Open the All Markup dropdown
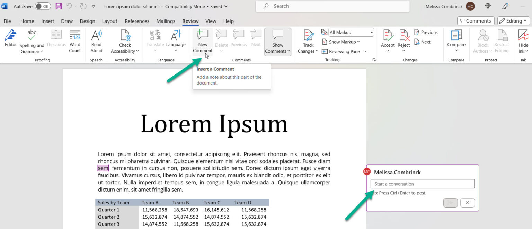The image size is (532, 229). [351, 32]
